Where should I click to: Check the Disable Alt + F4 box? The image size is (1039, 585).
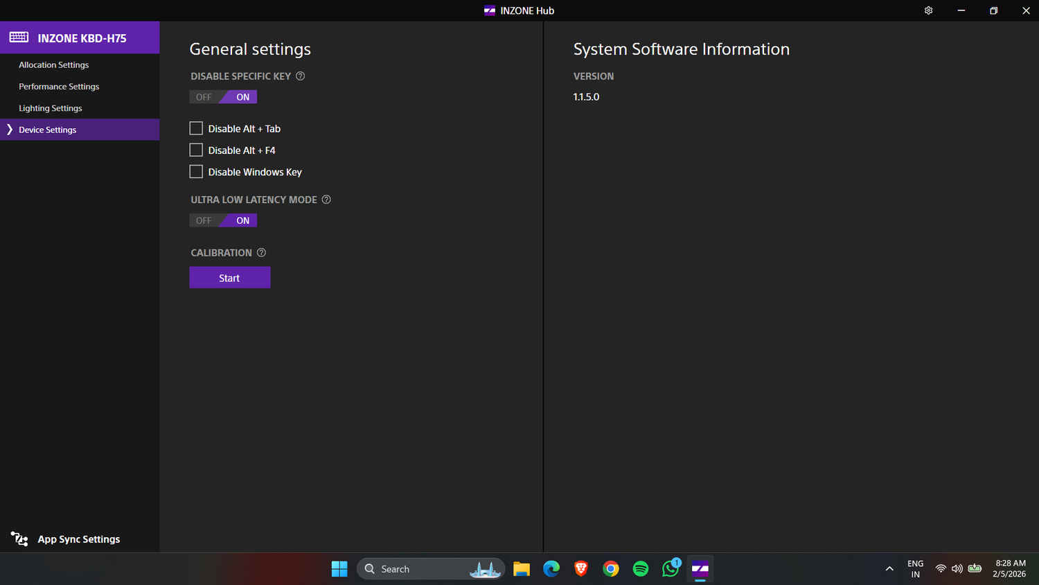196,150
